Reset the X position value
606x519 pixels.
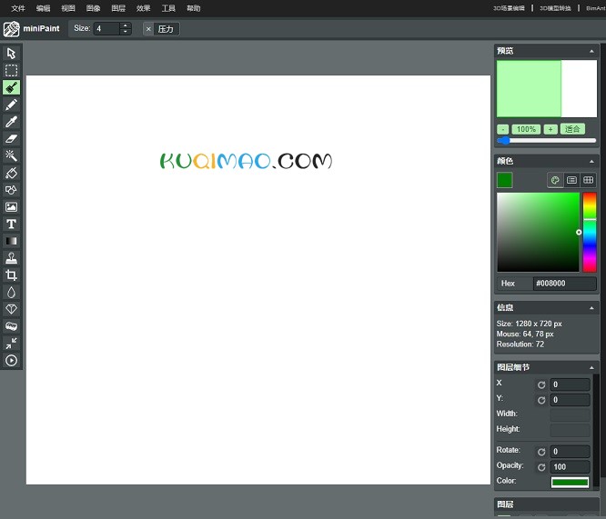click(541, 384)
